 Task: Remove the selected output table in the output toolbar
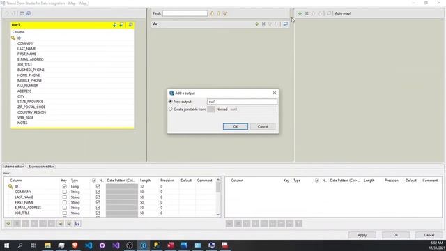pos(307,13)
